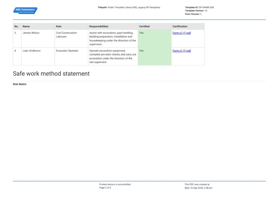Click the Wed, 16 Sep 2026 timestamp
The height and width of the screenshot is (197, 279).
(x=198, y=188)
